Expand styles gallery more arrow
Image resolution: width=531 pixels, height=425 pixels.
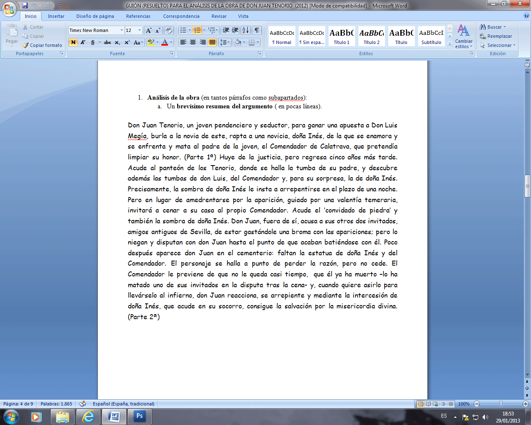(450, 44)
